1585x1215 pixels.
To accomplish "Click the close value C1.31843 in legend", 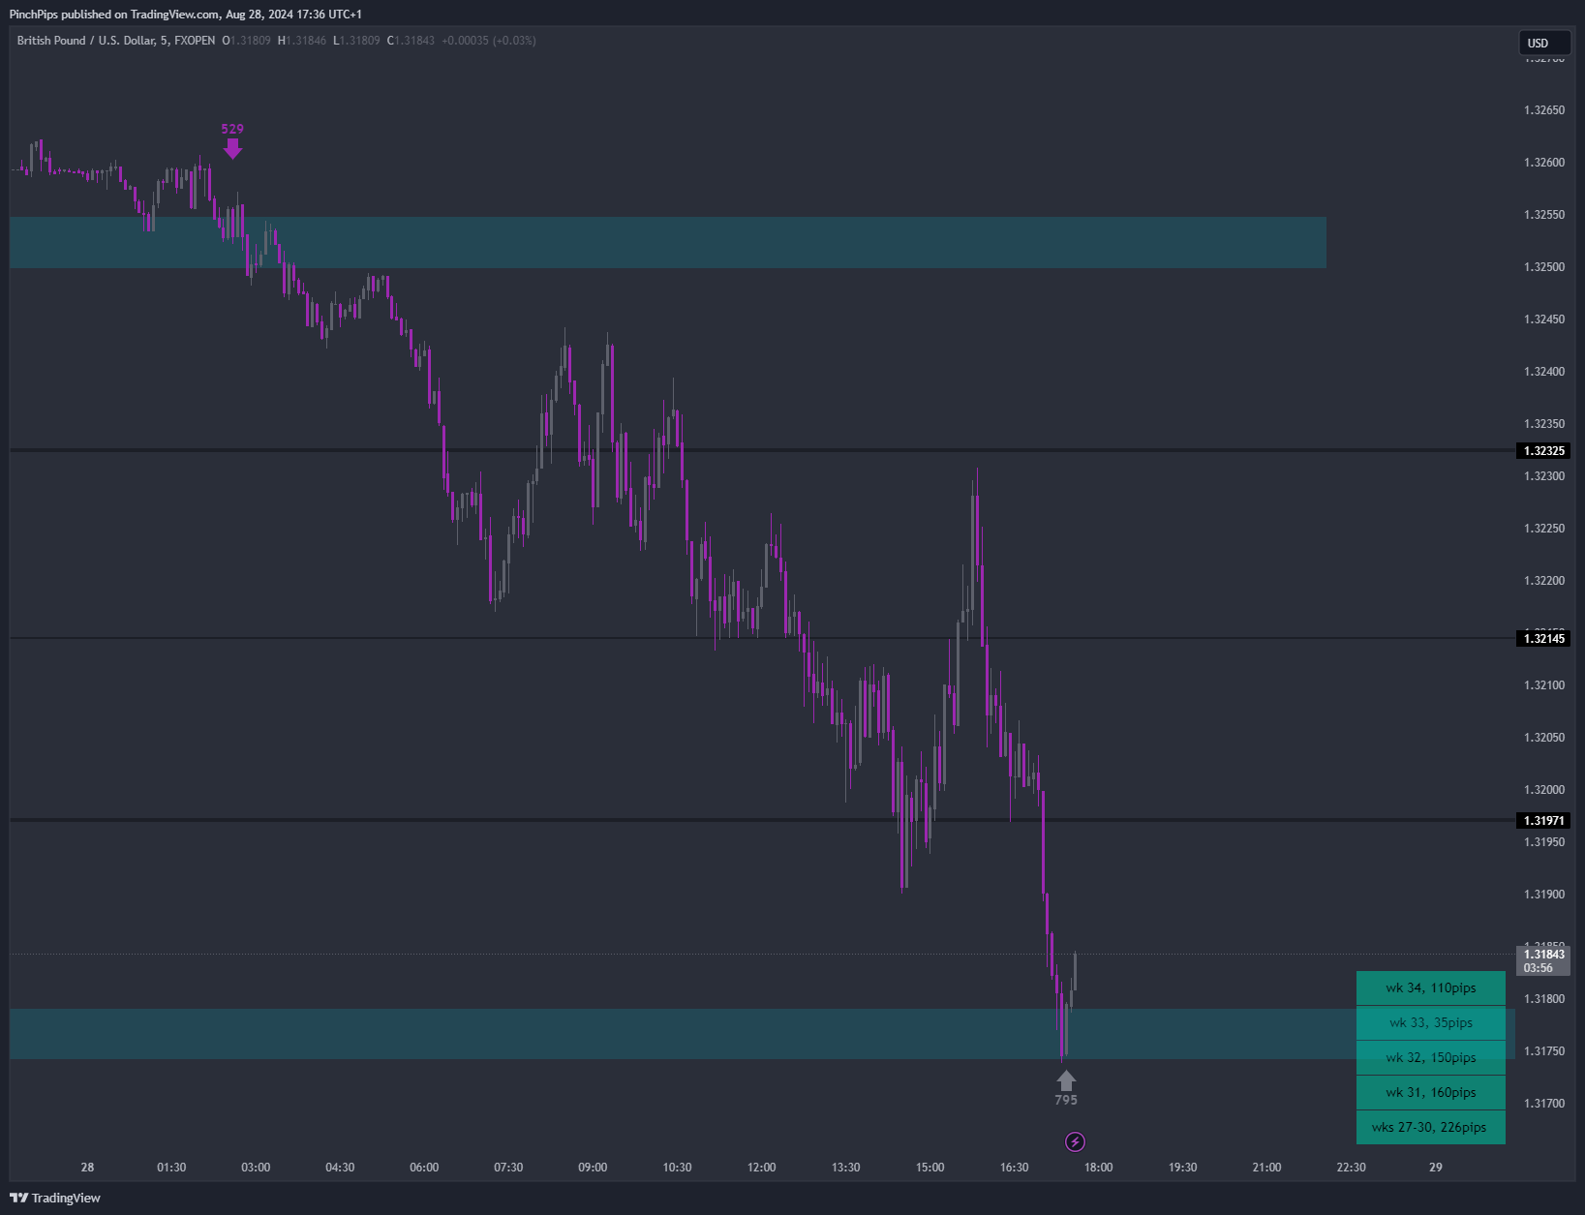I will click(x=411, y=41).
